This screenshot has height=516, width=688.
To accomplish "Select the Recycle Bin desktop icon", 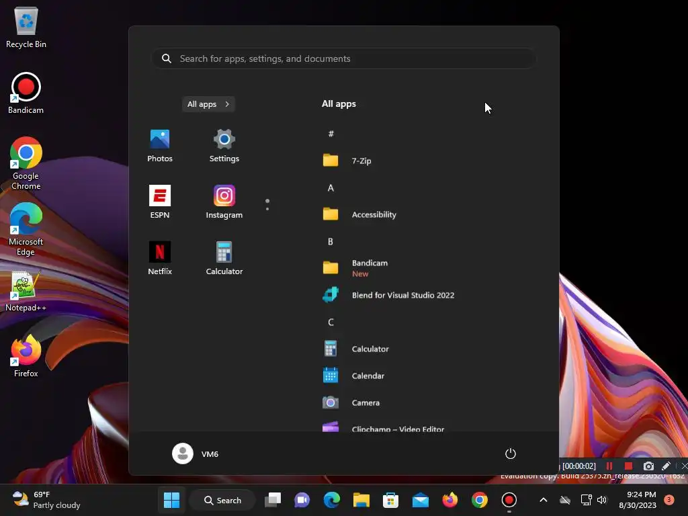I will tap(26, 27).
